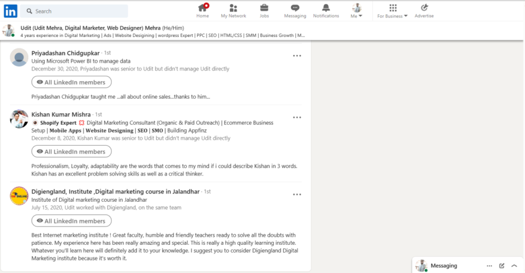This screenshot has width=525, height=273.
Task: Toggle visibility for Kishan Kumar Mishra's recommendation
Action: pyautogui.click(x=71, y=152)
